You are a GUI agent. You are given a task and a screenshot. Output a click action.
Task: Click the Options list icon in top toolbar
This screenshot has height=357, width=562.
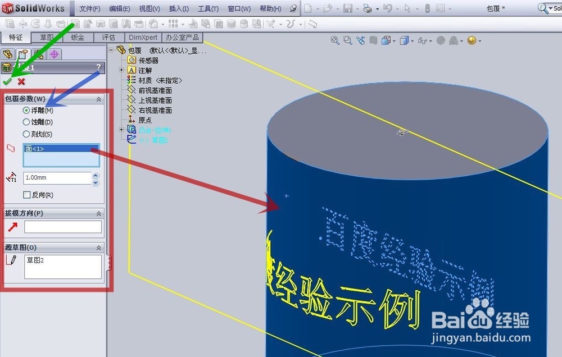tap(441, 8)
